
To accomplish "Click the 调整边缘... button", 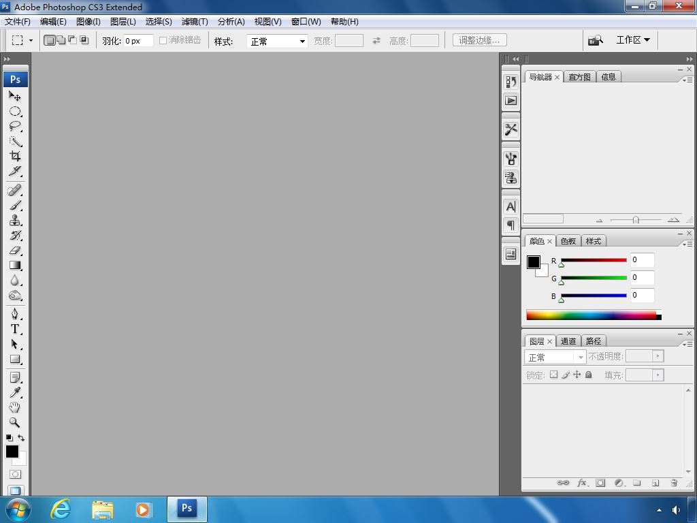I will click(480, 40).
